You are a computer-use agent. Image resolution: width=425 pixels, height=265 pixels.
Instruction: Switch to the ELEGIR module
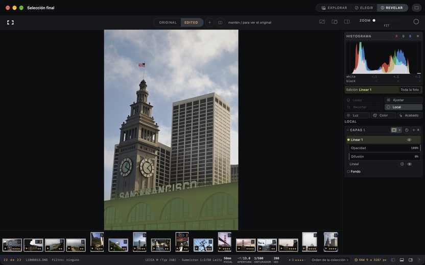coord(364,8)
